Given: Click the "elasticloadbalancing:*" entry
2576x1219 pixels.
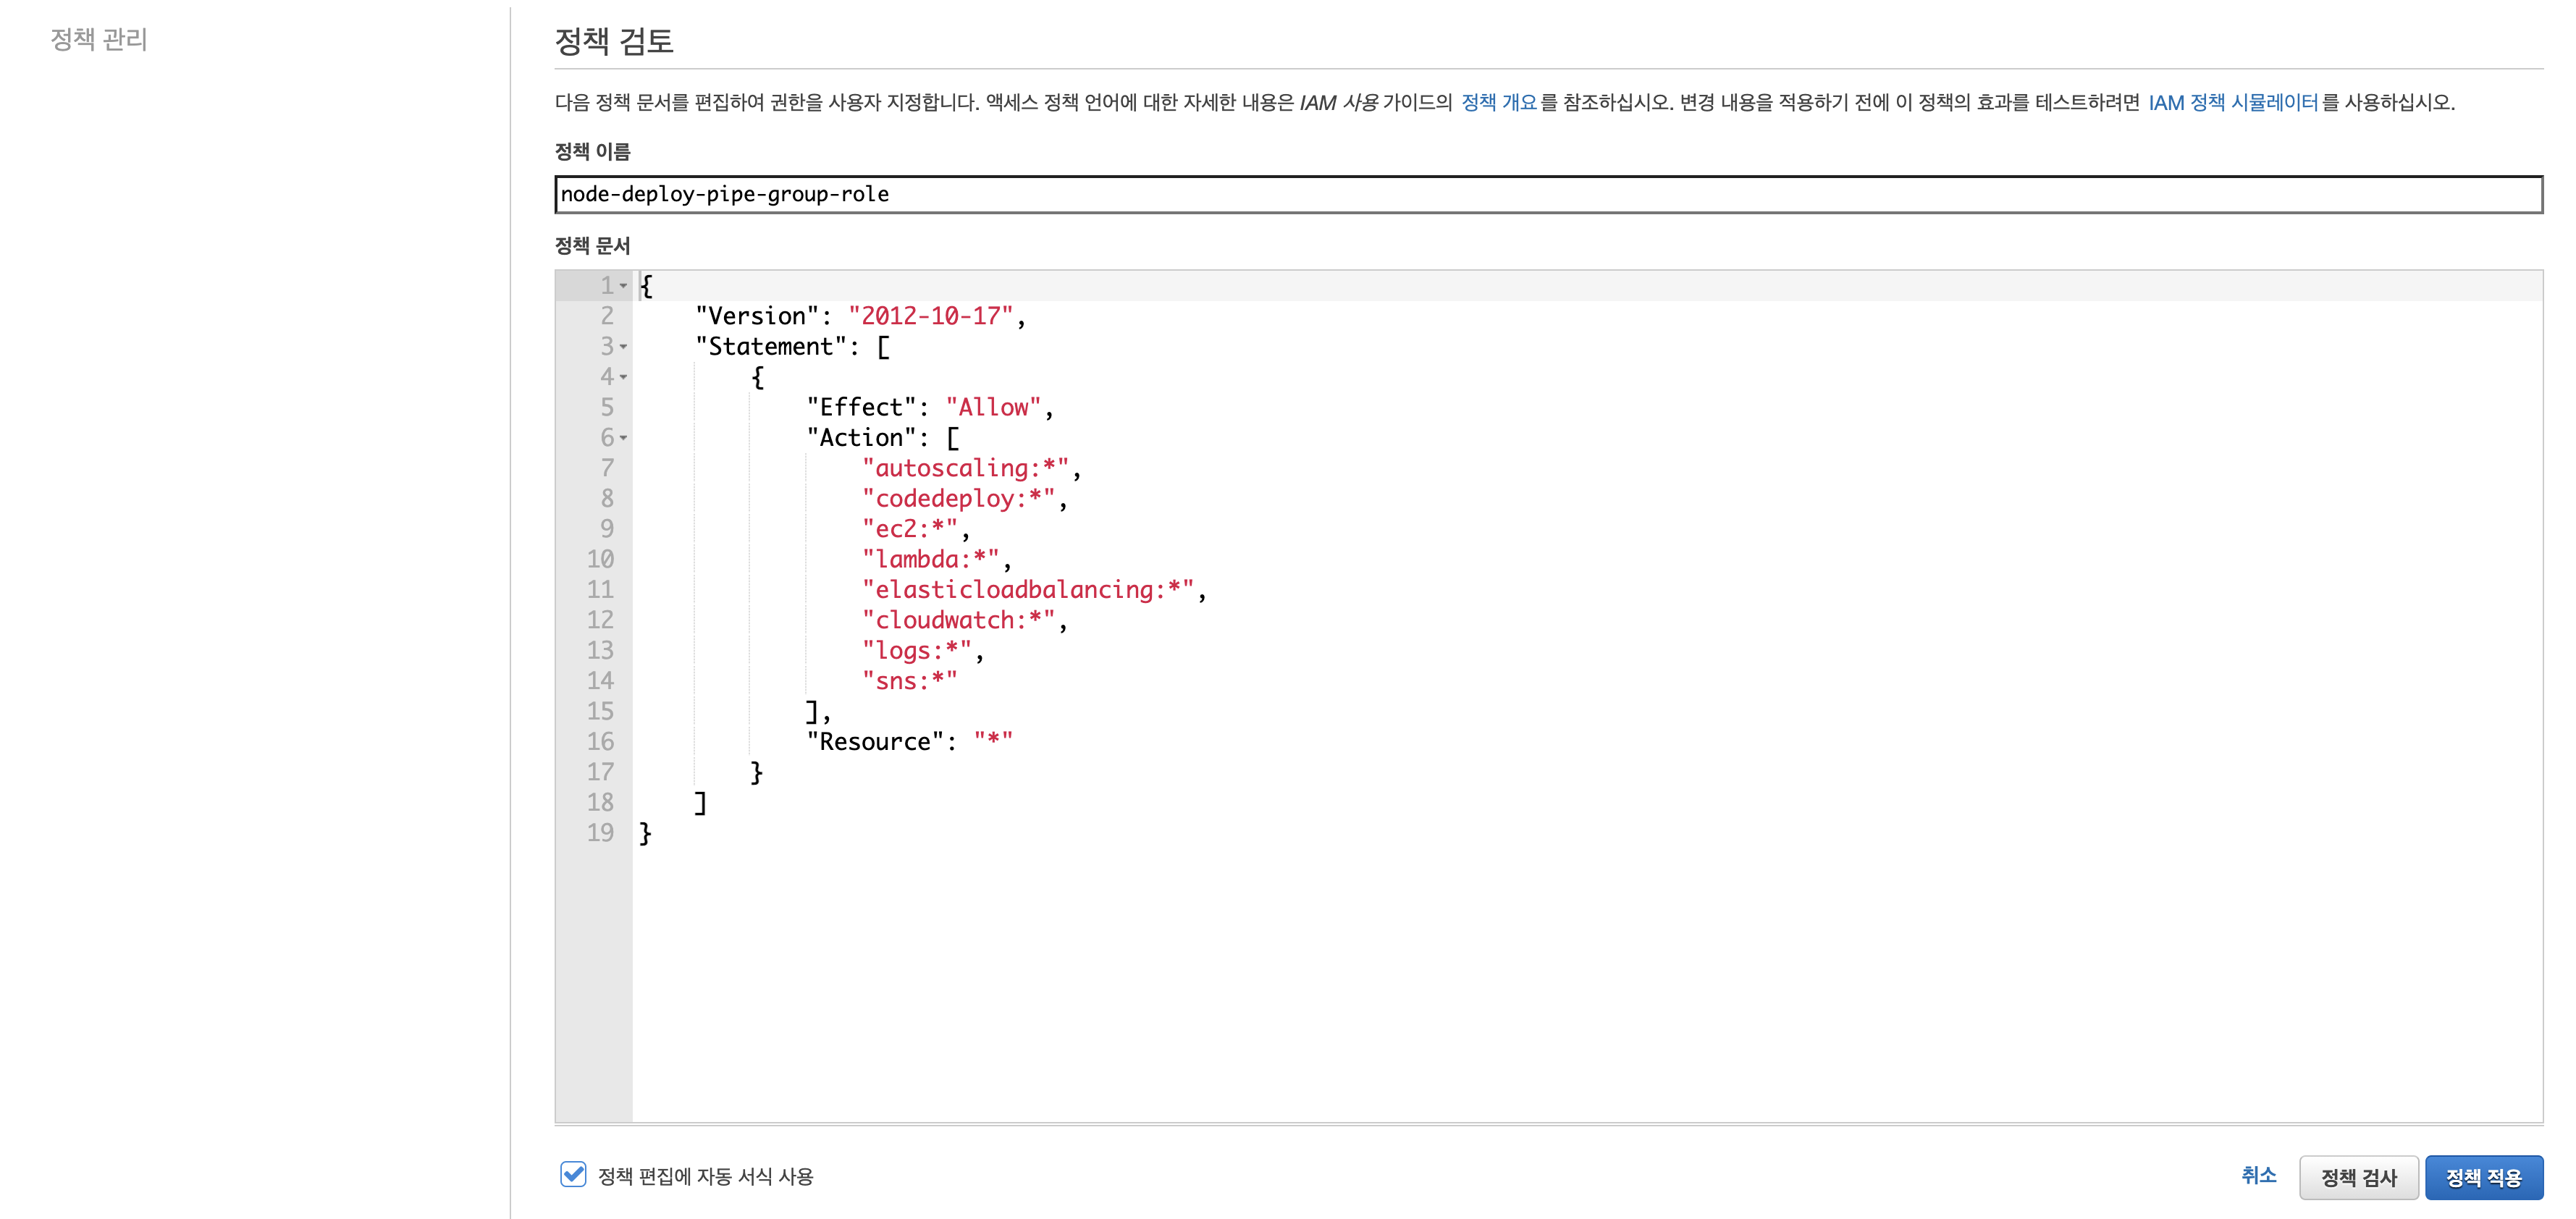Looking at the screenshot, I should pyautogui.click(x=1028, y=590).
